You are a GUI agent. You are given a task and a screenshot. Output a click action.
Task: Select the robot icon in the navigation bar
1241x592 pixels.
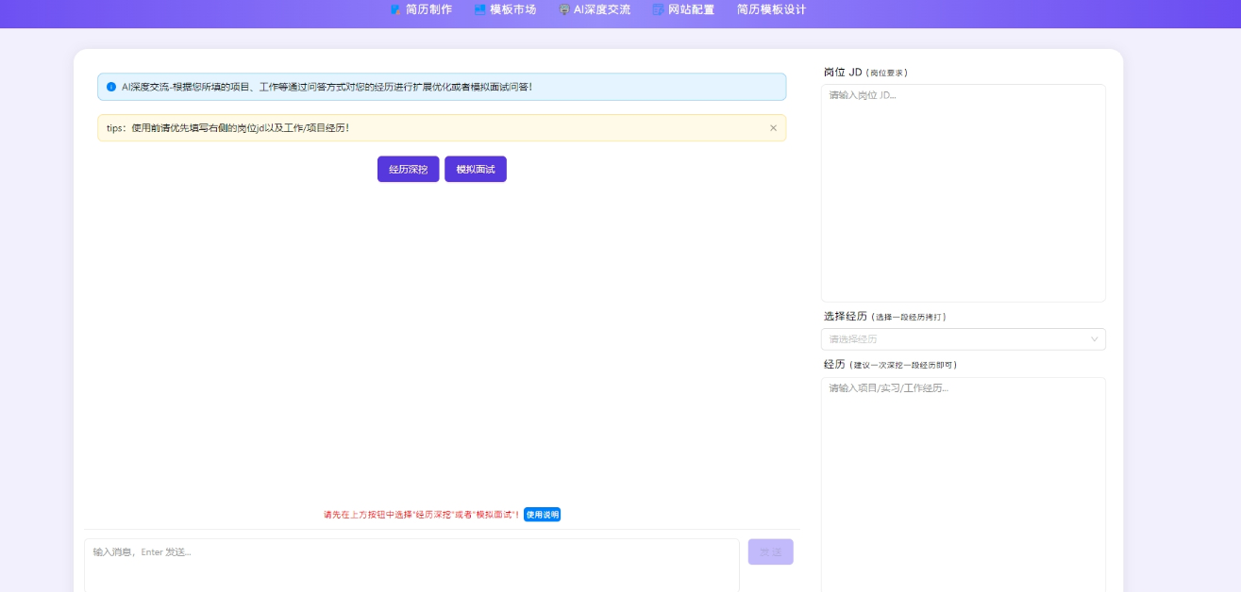[566, 9]
